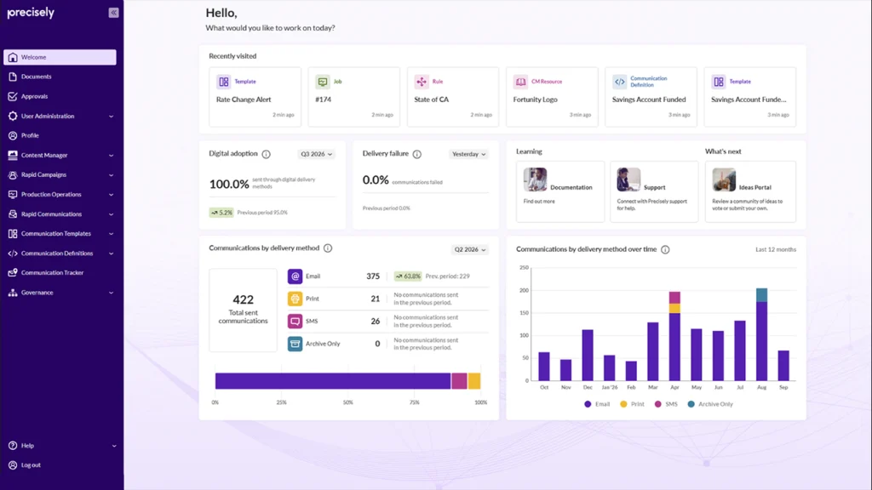872x490 pixels.
Task: Open Digital adoption info icon
Action: coord(267,154)
